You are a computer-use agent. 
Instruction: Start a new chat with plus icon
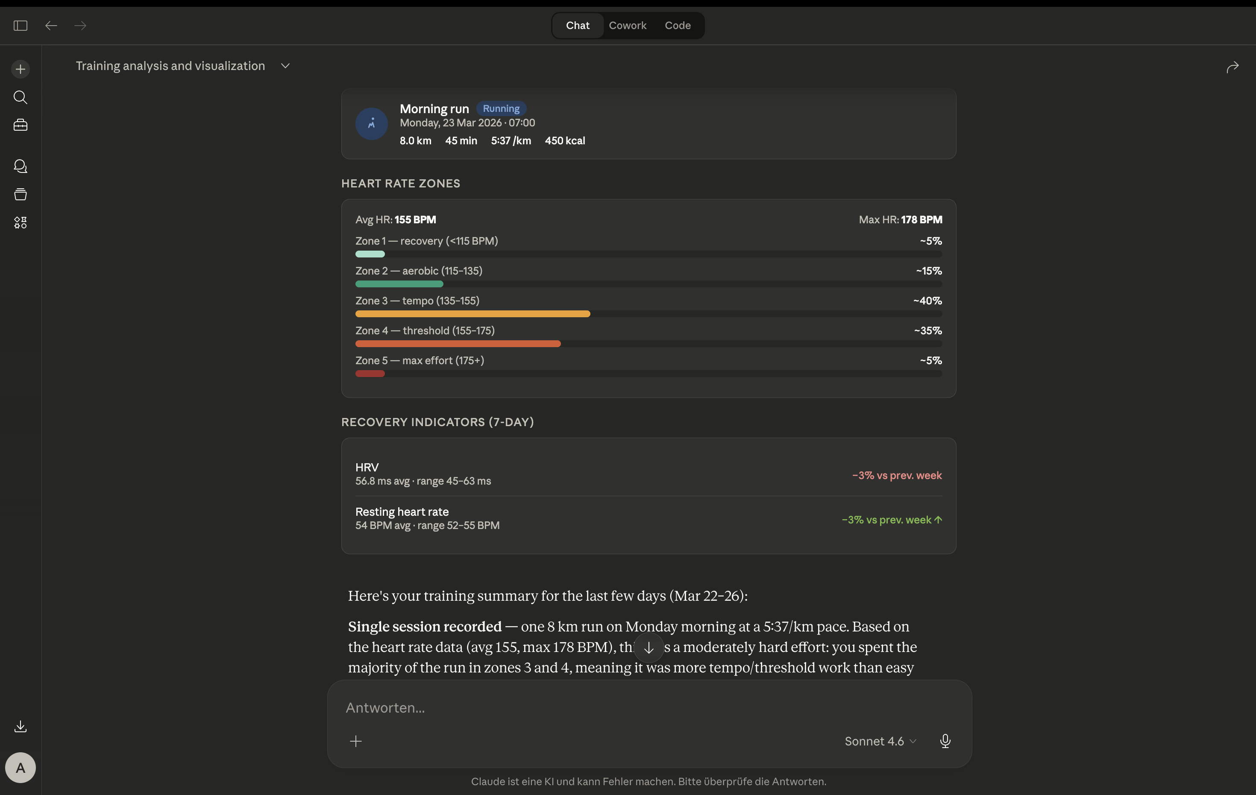pyautogui.click(x=21, y=69)
